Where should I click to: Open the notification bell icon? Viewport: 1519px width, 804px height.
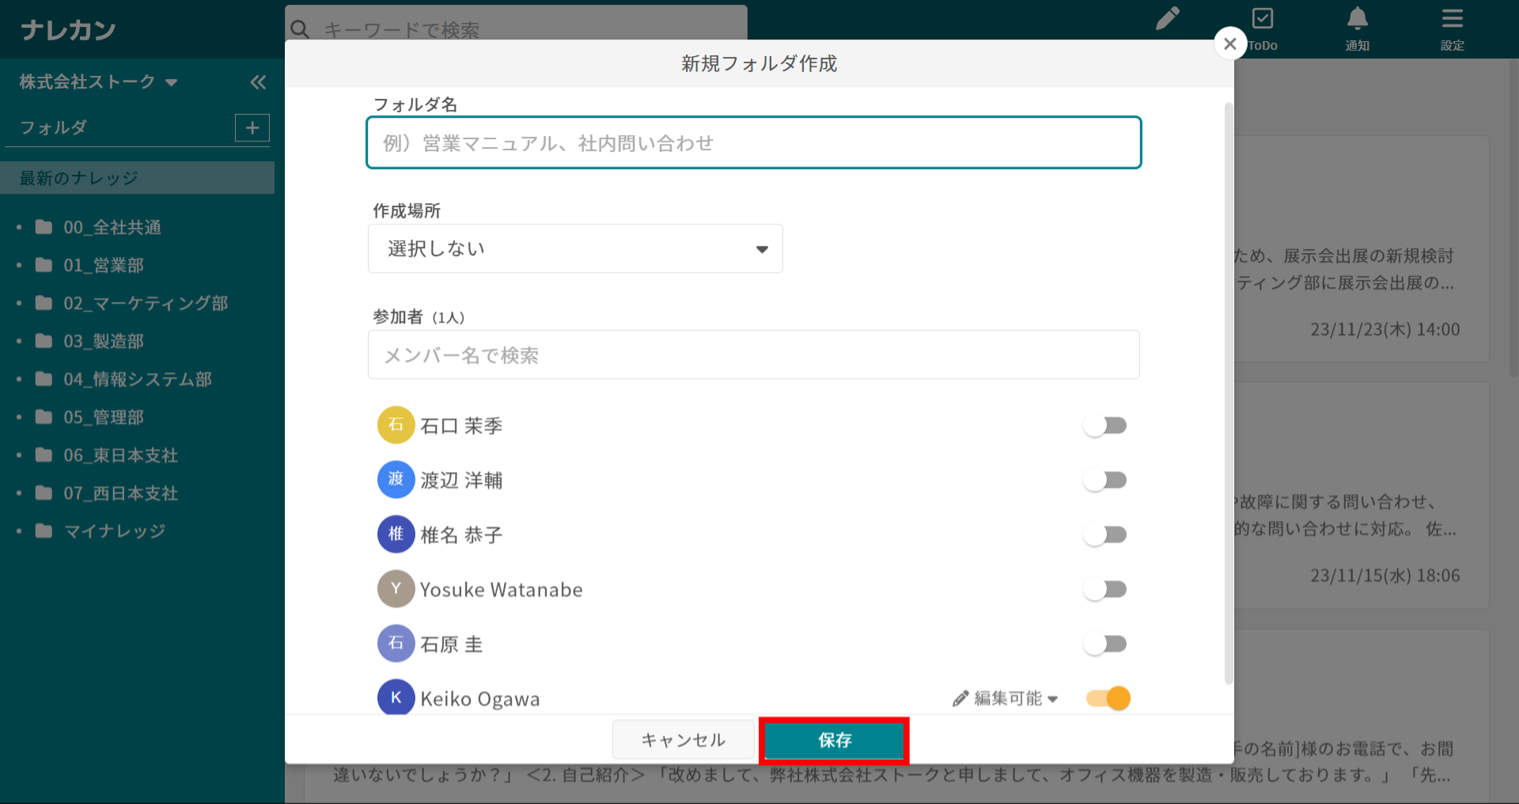coord(1357,19)
